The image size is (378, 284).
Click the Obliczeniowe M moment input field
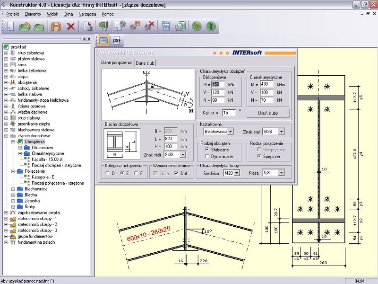tap(218, 85)
